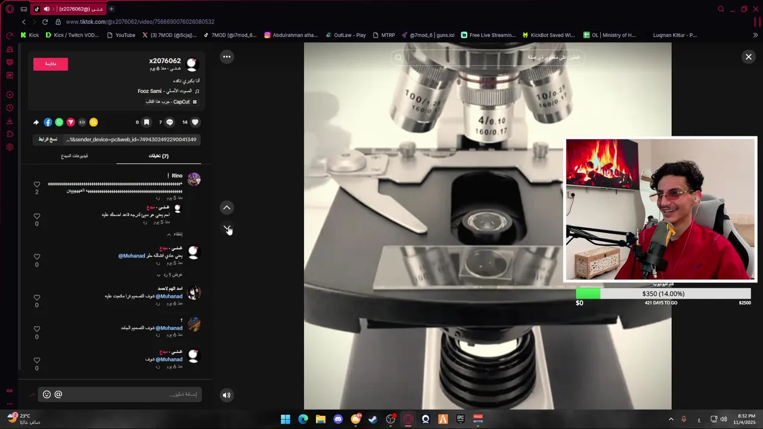Click the embed code icon
Image resolution: width=763 pixels, height=429 pixels.
82,122
